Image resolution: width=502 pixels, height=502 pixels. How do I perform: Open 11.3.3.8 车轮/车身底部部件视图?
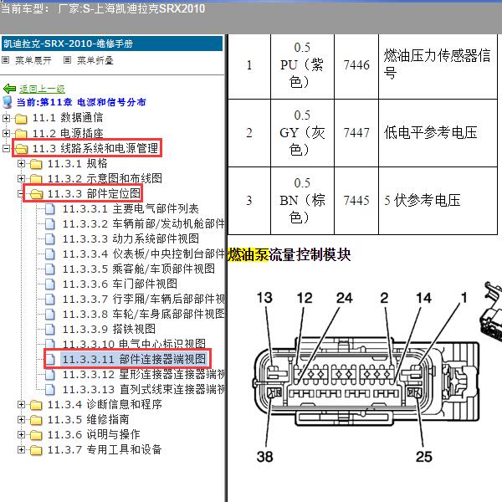point(143,314)
